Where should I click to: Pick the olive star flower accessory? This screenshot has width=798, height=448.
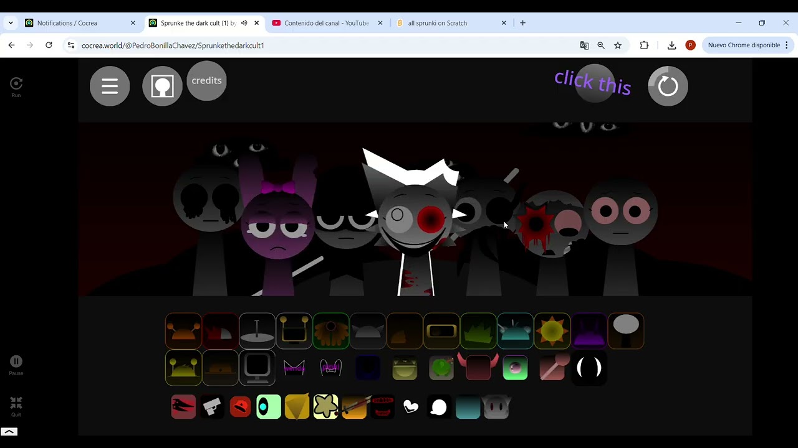(x=325, y=407)
